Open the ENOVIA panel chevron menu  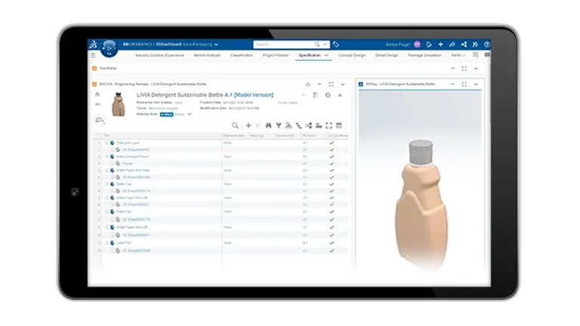343,85
